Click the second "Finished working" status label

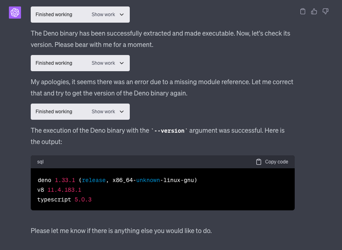click(x=54, y=63)
